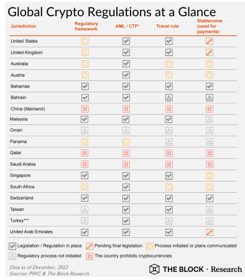Click Switzerland stablecoins checkmark box
Screen dimensions: 245x280
pos(210,198)
